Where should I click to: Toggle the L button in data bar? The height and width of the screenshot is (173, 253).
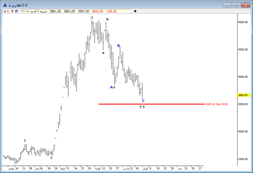point(8,11)
